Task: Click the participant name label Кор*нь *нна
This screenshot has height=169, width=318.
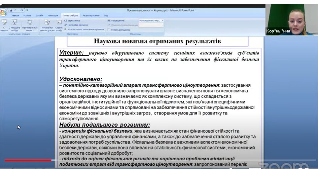Action: [x=278, y=31]
